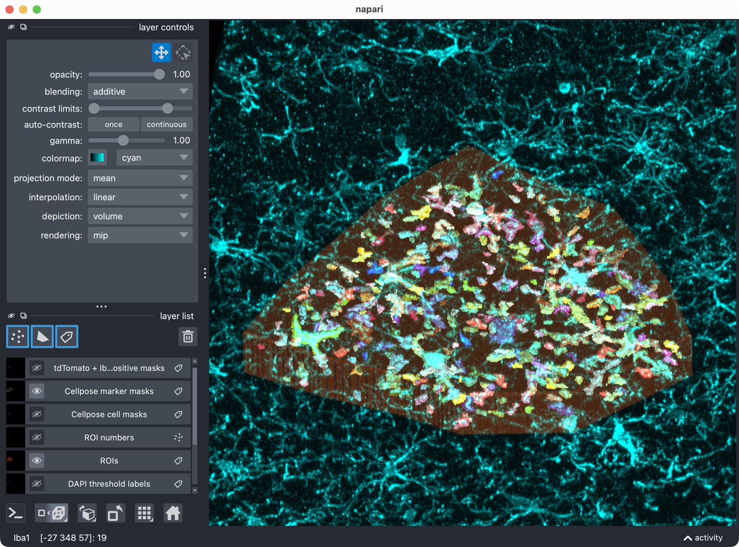This screenshot has height=547, width=739.
Task: Transpose displayed dimensions
Action: [116, 513]
